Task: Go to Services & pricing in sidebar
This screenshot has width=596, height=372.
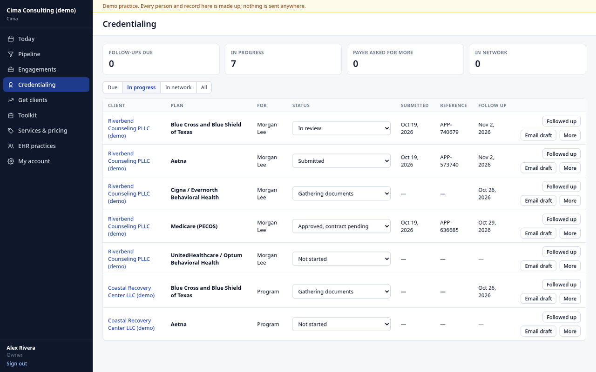Action: (x=46, y=131)
